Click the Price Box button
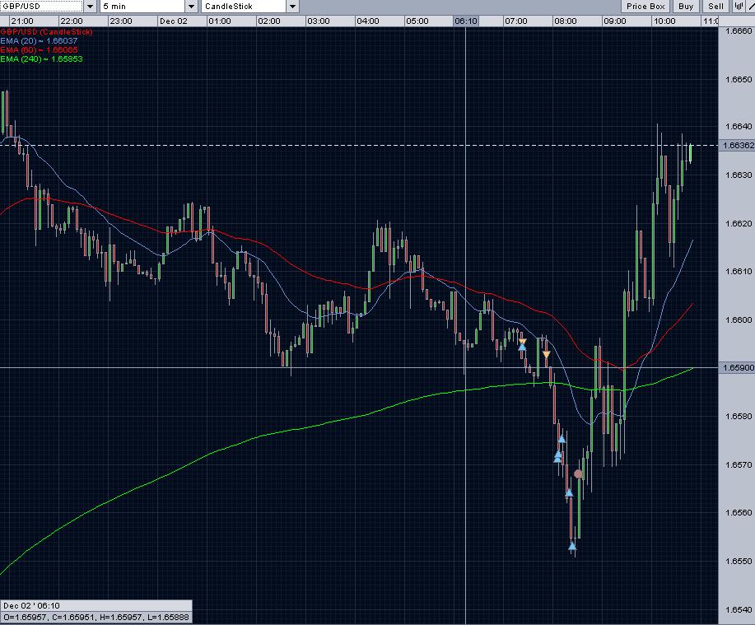Viewport: 755px width, 625px height. click(x=645, y=6)
